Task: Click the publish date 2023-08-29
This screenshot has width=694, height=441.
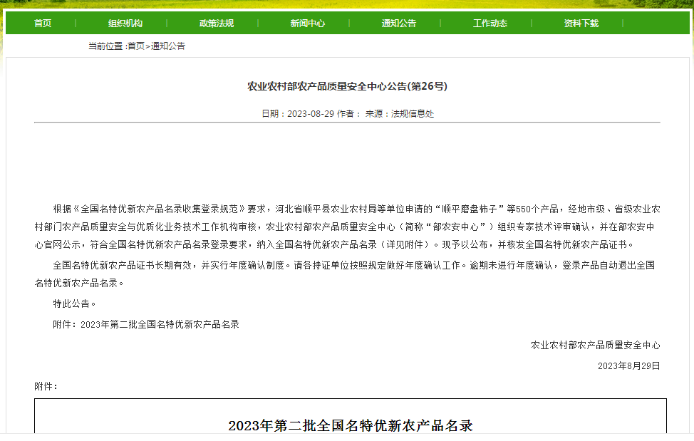Action: pyautogui.click(x=311, y=114)
